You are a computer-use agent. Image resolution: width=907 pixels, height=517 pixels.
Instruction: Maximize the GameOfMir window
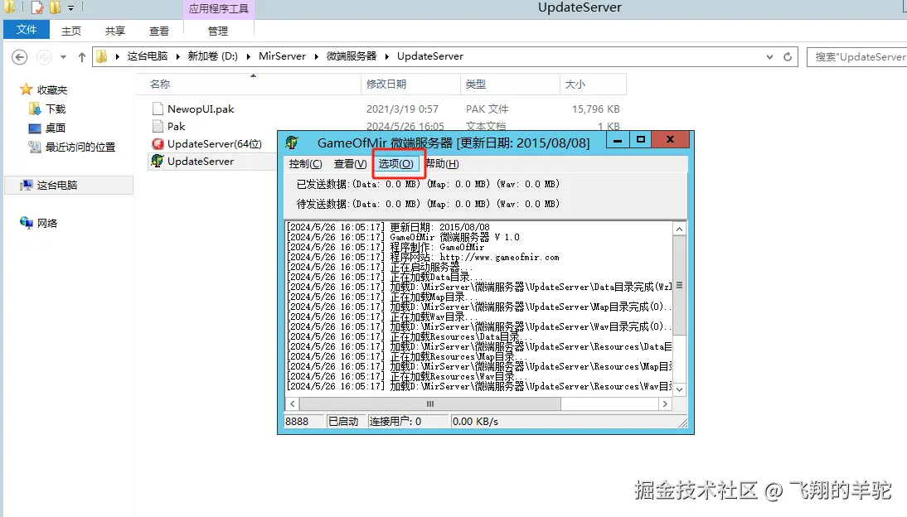pyautogui.click(x=640, y=140)
